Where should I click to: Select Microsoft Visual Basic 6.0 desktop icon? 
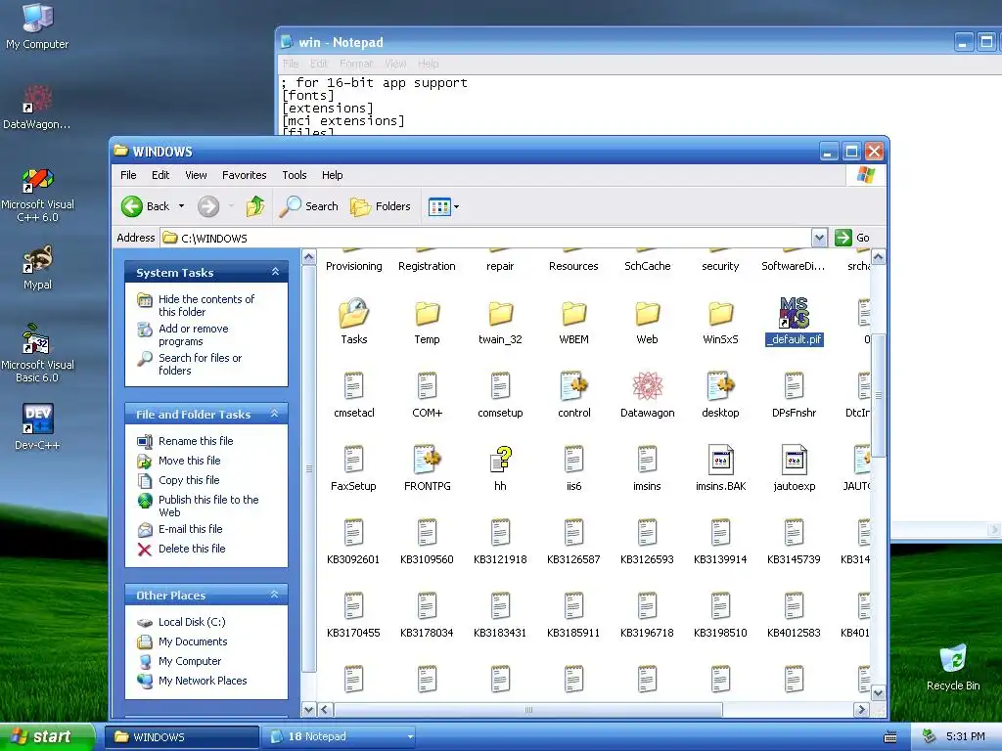tap(38, 352)
